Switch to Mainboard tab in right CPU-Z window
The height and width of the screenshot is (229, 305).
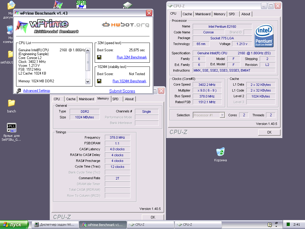coord(203,14)
